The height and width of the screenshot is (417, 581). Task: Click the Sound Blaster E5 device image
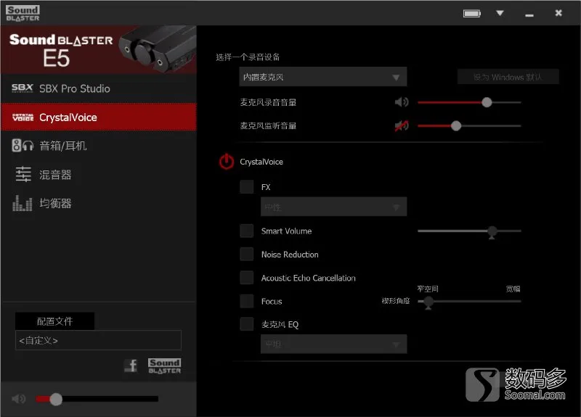pos(157,49)
